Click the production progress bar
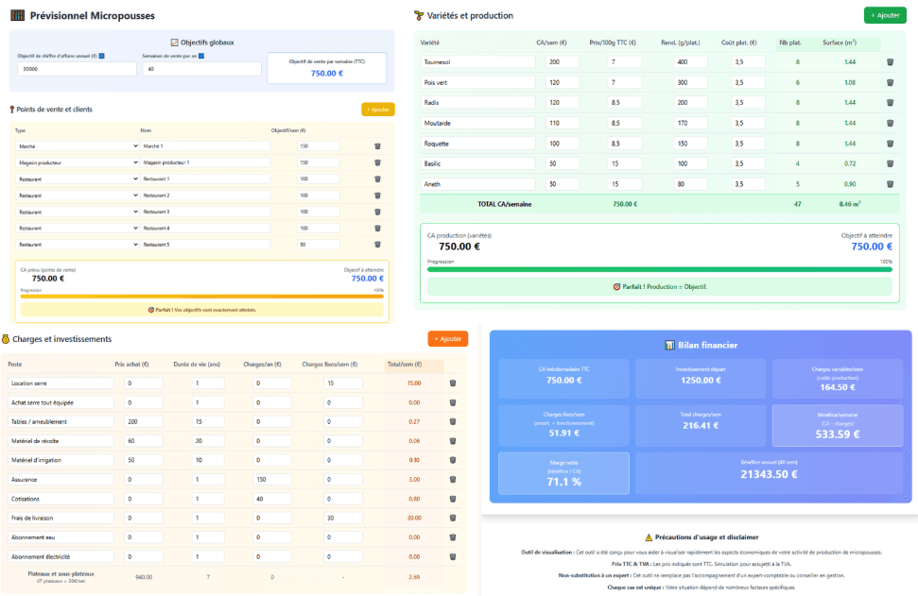This screenshot has height=596, width=918. tap(660, 269)
